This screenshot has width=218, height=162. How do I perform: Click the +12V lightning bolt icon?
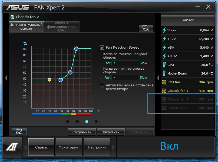click(164, 39)
